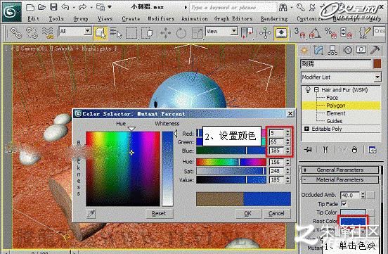Screen dimensions: 388x254
Task: Toggle Hair and Fur modifier lightbulb
Action: (308, 89)
